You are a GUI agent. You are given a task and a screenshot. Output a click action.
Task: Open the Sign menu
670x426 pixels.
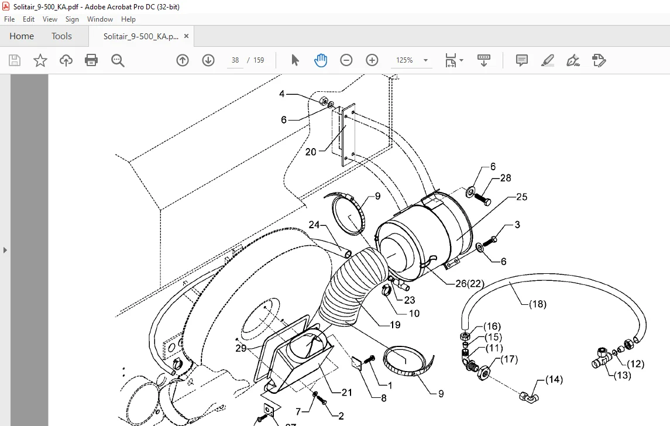(72, 19)
